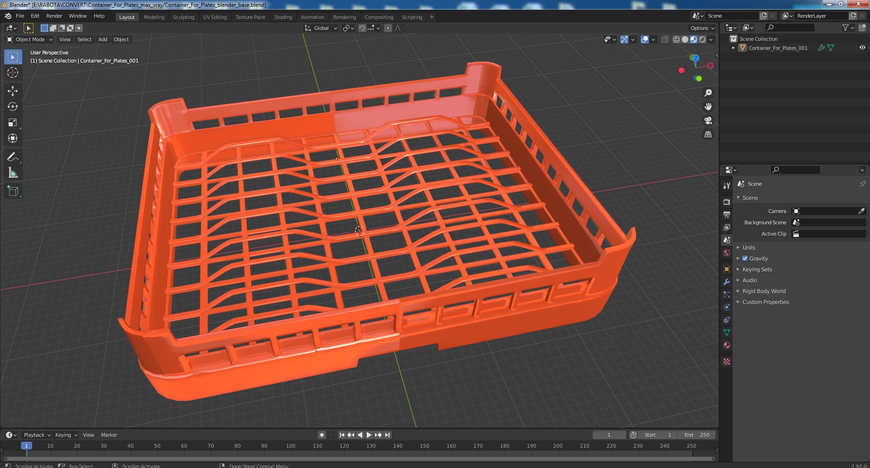Screen dimensions: 870x468
Task: Expand the Keying Sets panel
Action: pyautogui.click(x=757, y=269)
